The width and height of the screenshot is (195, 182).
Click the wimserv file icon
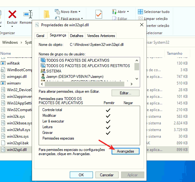3,83
